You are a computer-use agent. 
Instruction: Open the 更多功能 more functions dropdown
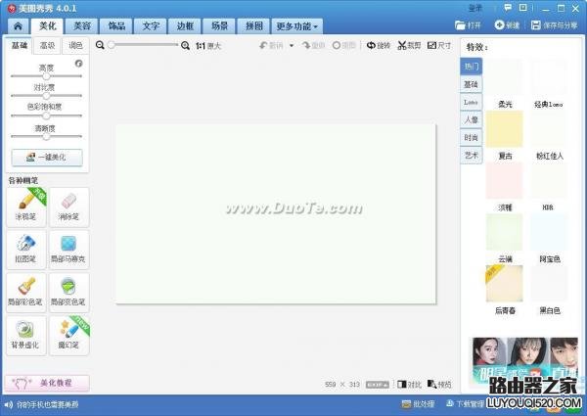[296, 26]
